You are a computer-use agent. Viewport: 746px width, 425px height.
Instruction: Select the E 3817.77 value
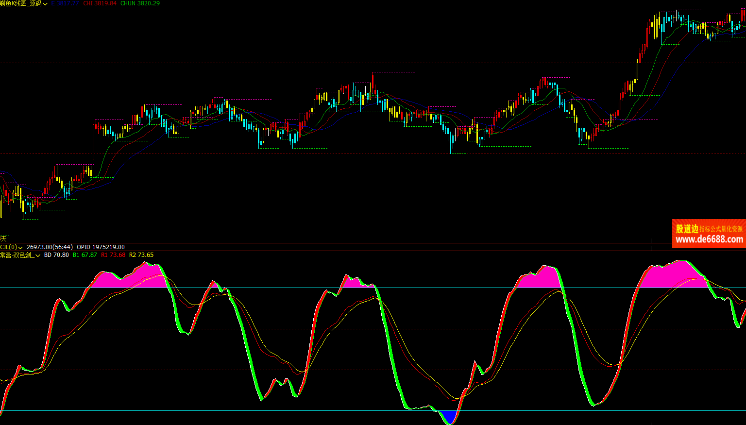click(65, 3)
